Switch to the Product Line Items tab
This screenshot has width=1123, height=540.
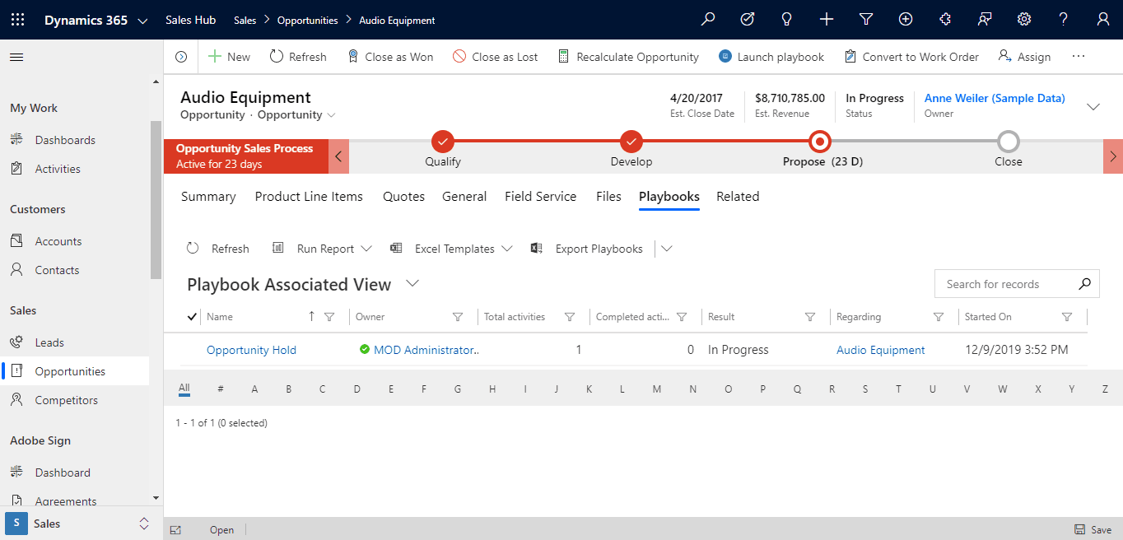point(309,197)
